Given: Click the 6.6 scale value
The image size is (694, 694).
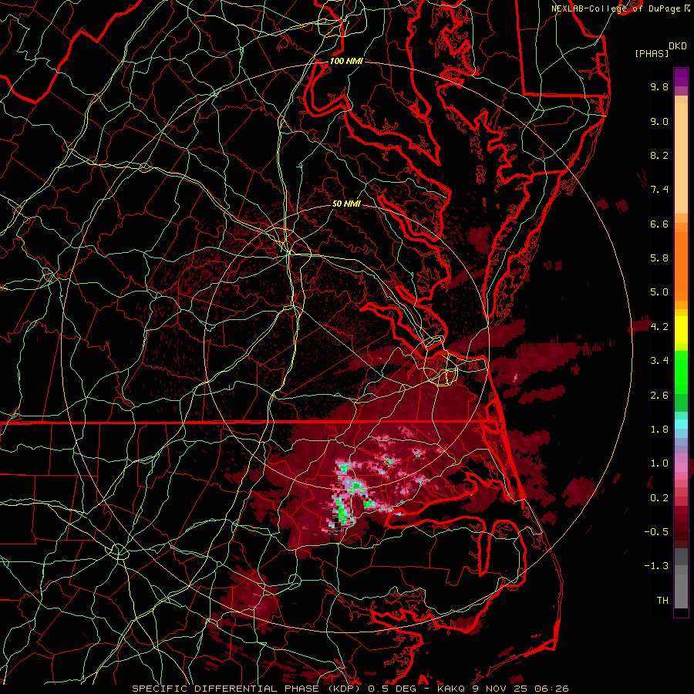Looking at the screenshot, I should coord(659,224).
